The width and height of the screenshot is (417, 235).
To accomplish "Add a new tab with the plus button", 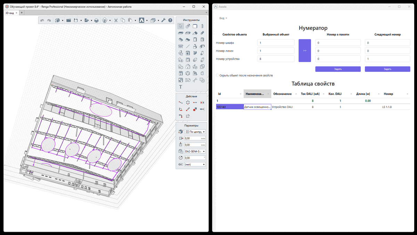I will pos(22,13).
